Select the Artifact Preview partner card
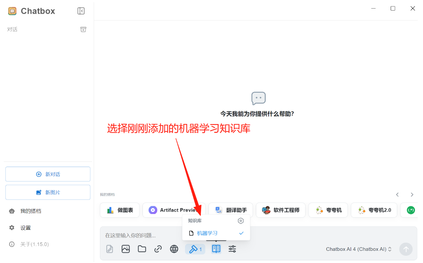Screen dimensions: 423x263 click(x=174, y=210)
